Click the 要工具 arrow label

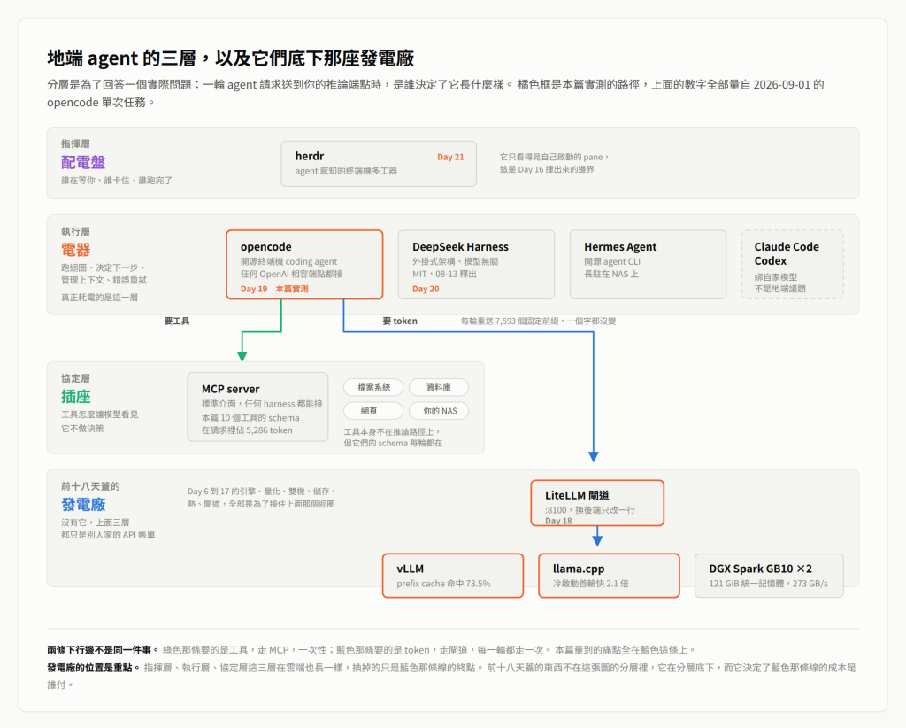pyautogui.click(x=177, y=321)
